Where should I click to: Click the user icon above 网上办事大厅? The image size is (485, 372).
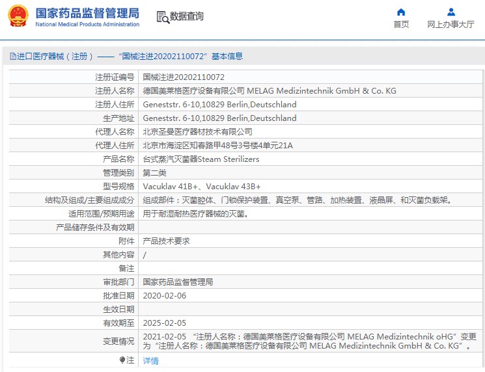point(451,12)
